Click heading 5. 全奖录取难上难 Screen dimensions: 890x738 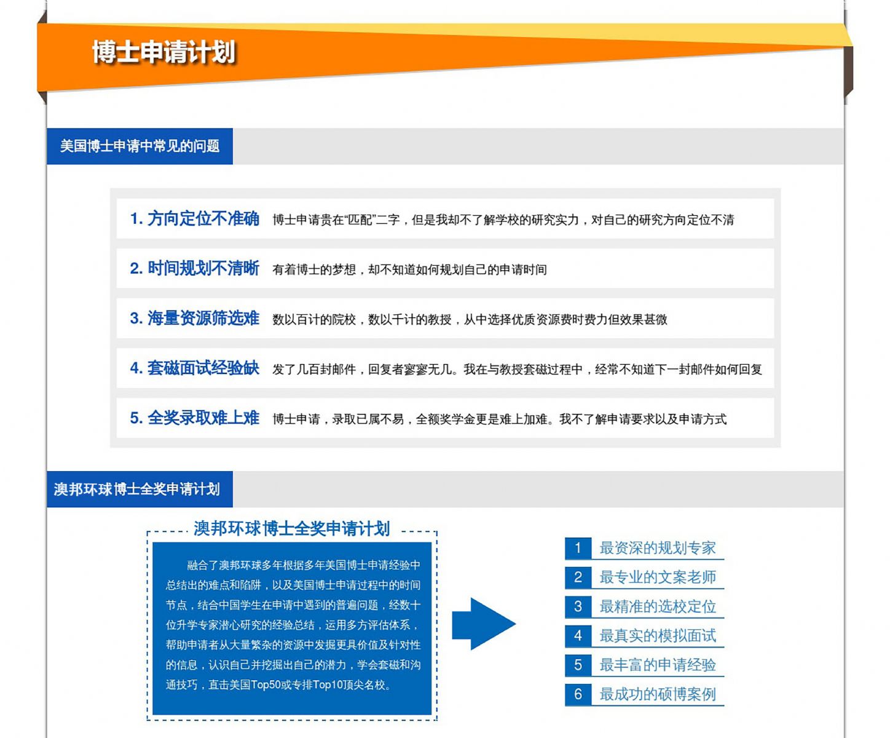click(194, 418)
